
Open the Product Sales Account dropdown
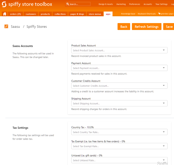[x=119, y=50]
